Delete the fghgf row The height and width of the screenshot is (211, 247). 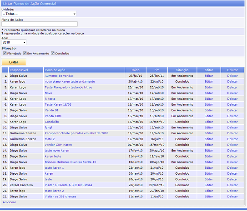point(232,128)
